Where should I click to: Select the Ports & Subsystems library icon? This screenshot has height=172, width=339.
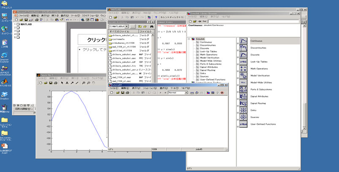(244, 89)
